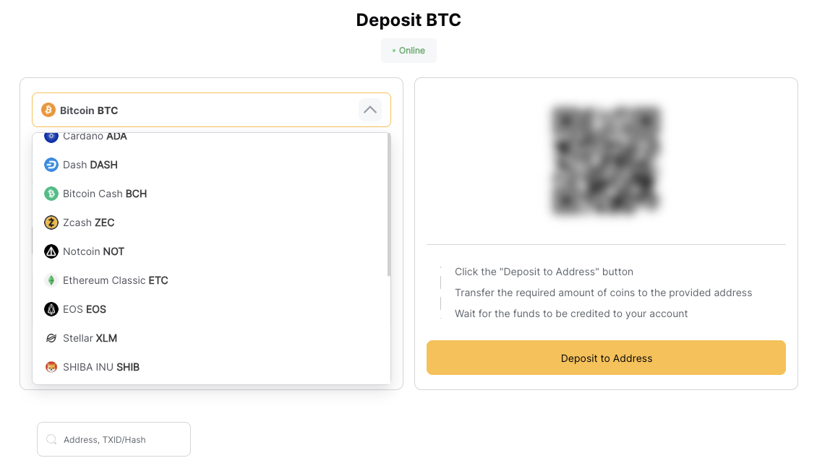Click the Online status badge

408,51
